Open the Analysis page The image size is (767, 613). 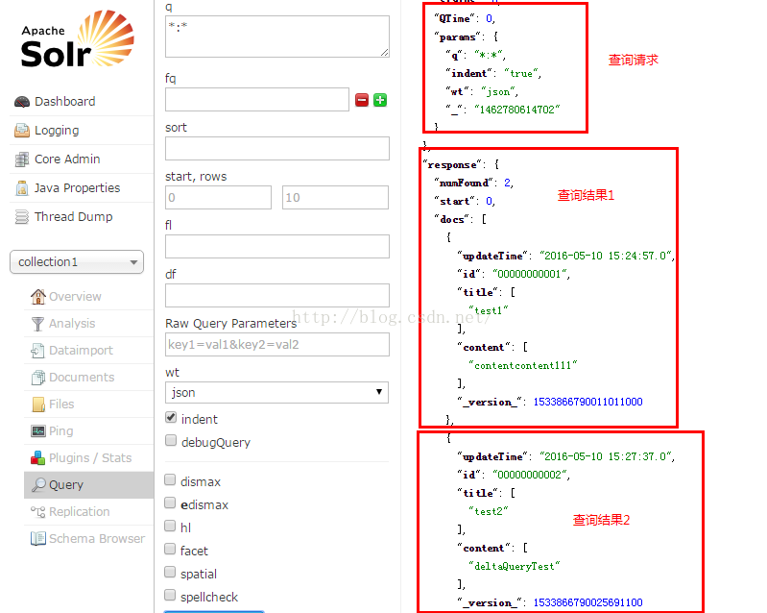pyautogui.click(x=72, y=324)
